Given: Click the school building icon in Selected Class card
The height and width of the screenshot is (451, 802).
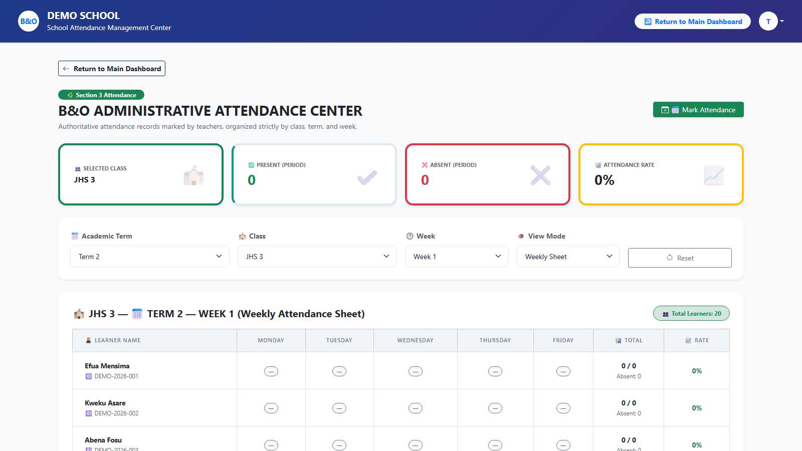Looking at the screenshot, I should pyautogui.click(x=193, y=175).
